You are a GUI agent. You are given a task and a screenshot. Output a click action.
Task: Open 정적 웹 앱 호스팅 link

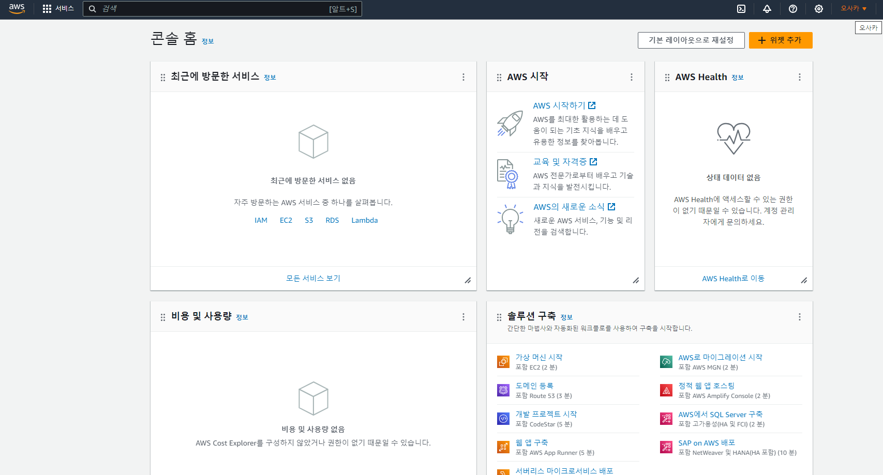pos(707,386)
